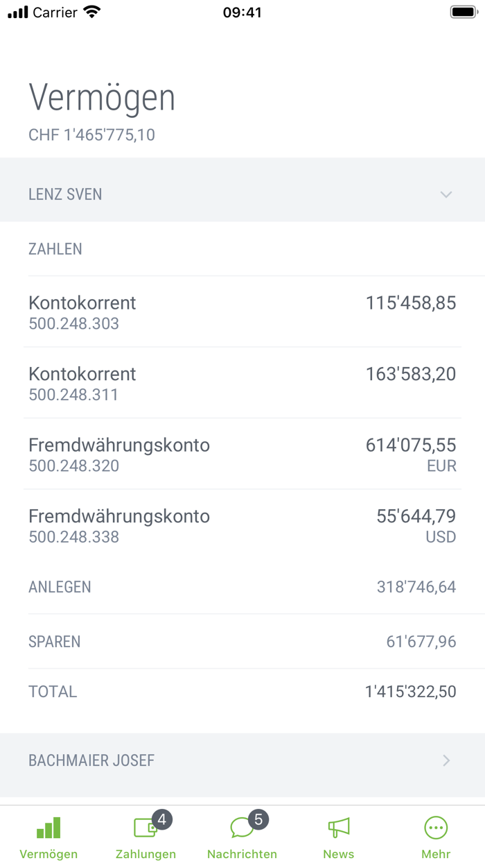Expand the BACHMAIER JOSEF account group

(x=242, y=760)
